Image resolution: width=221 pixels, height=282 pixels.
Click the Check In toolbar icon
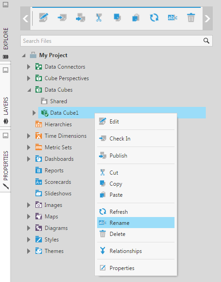(x=62, y=18)
